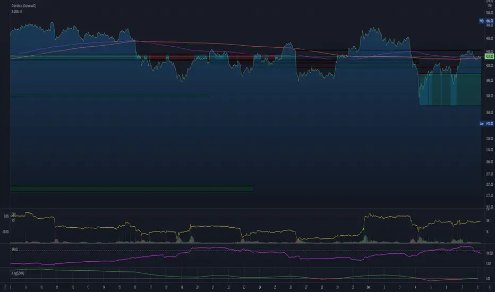Click date 16 on the time axis
Viewport: 495px width, 292px height.
pos(135,287)
